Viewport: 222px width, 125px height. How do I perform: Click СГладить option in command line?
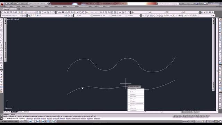[56, 119]
